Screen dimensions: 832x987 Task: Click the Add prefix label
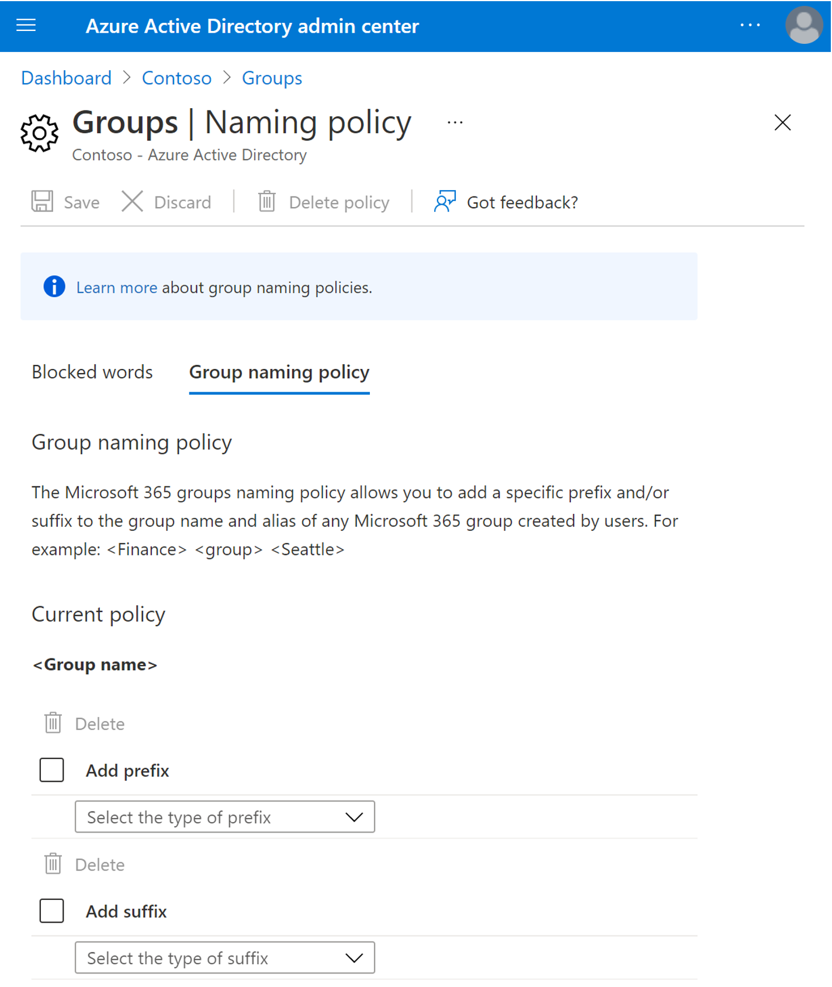coord(127,771)
